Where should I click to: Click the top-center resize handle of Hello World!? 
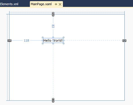(x=53, y=38)
